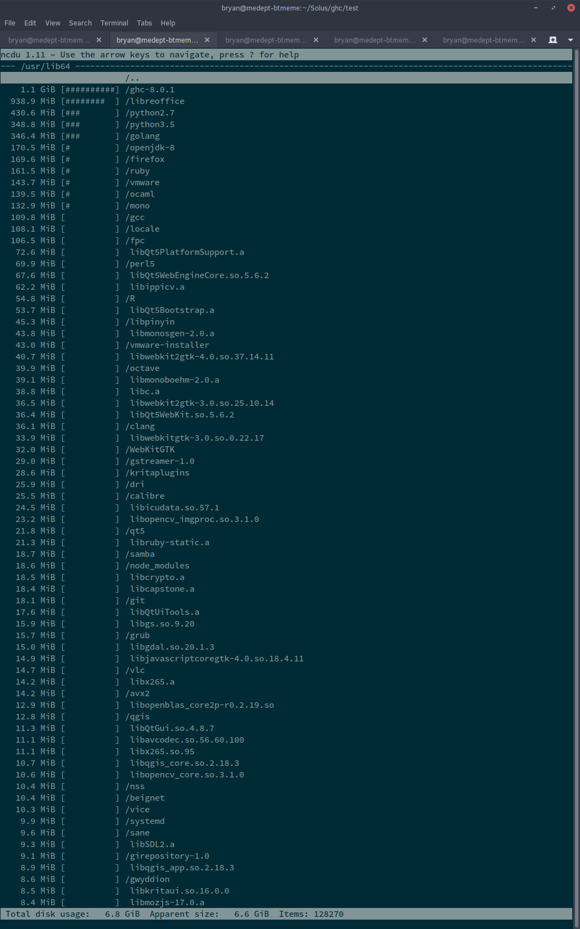Select the /gcc entry

pos(286,217)
